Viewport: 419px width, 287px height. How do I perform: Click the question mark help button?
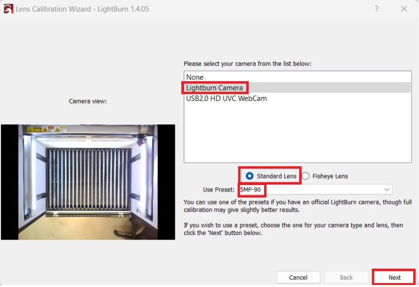[x=376, y=9]
